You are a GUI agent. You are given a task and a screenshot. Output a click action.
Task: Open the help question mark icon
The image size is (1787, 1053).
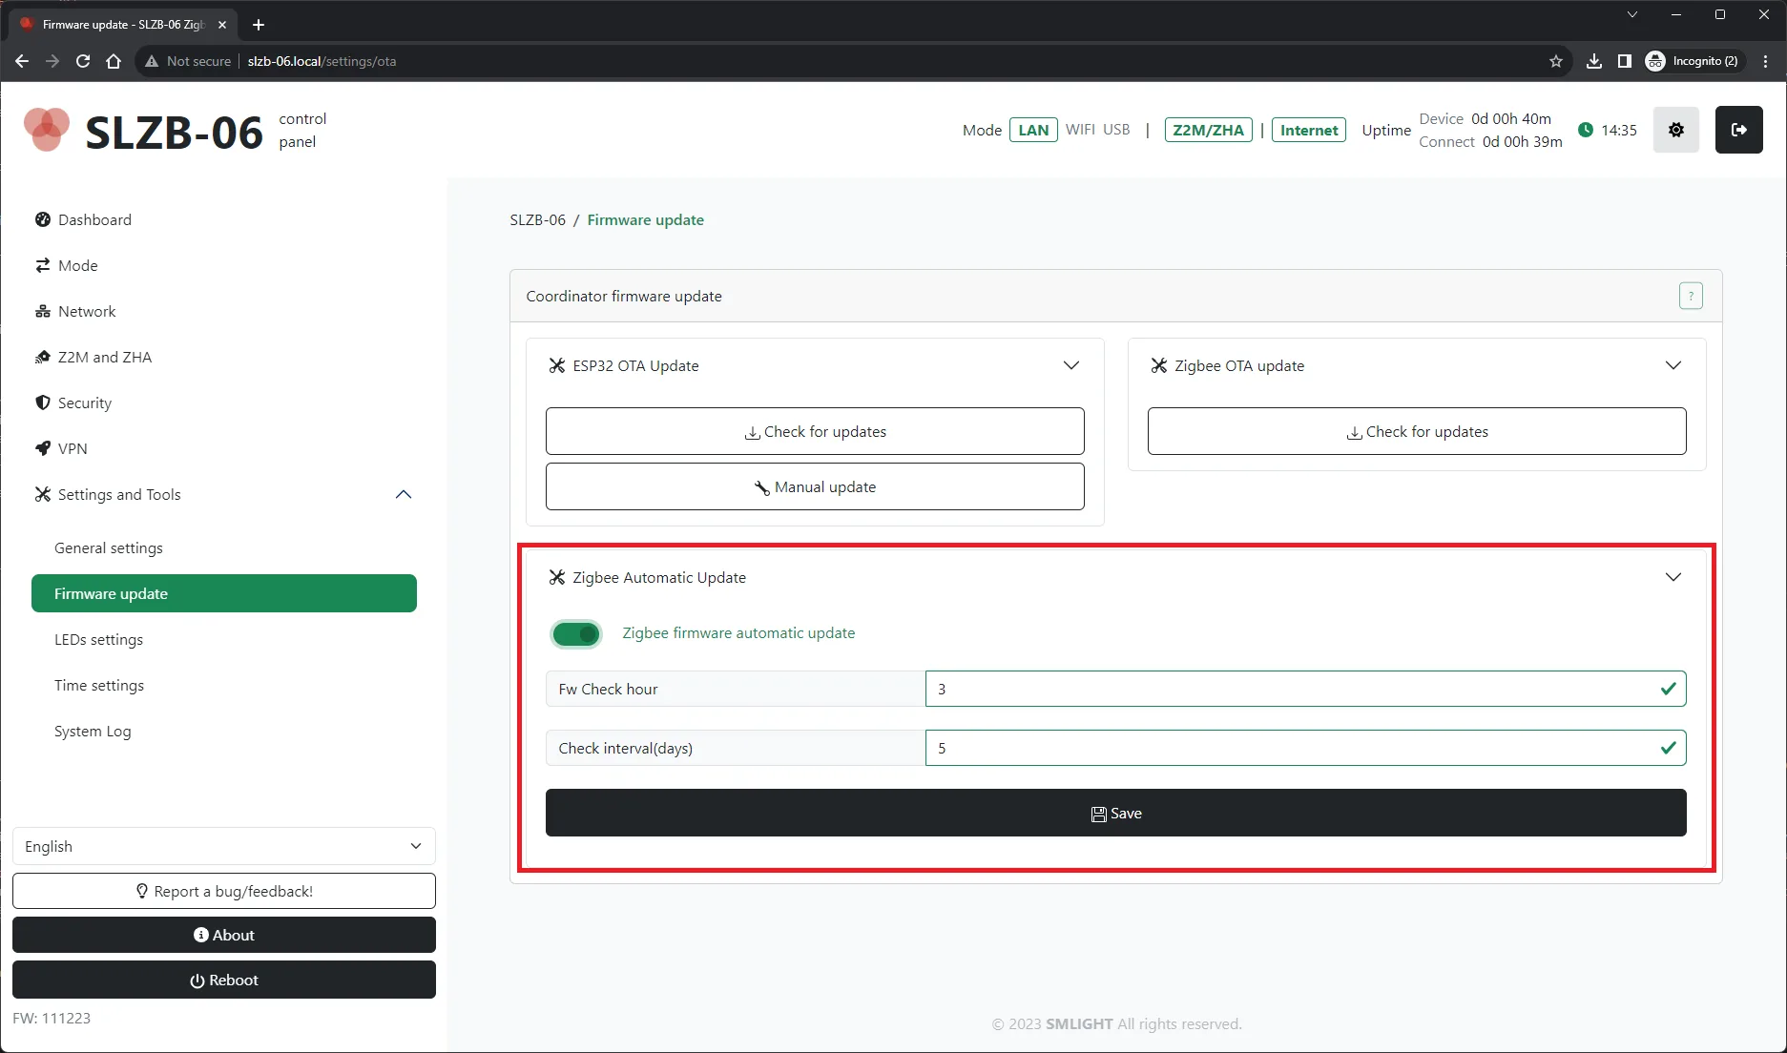pos(1690,297)
